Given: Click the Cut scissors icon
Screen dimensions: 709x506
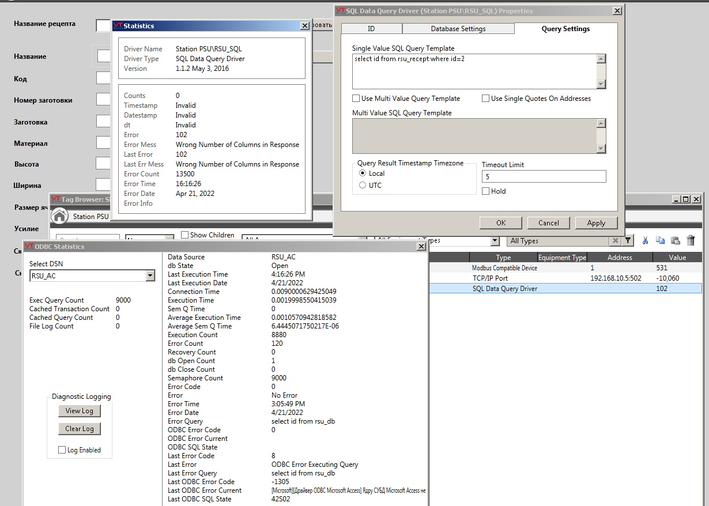Looking at the screenshot, I should click(x=646, y=241).
